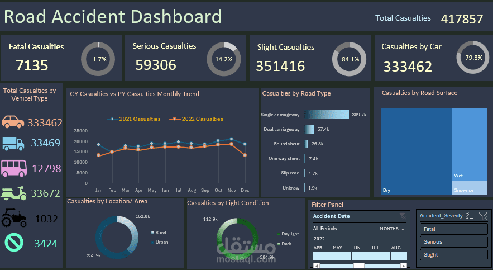Click the 309.7k road type label

click(359, 115)
